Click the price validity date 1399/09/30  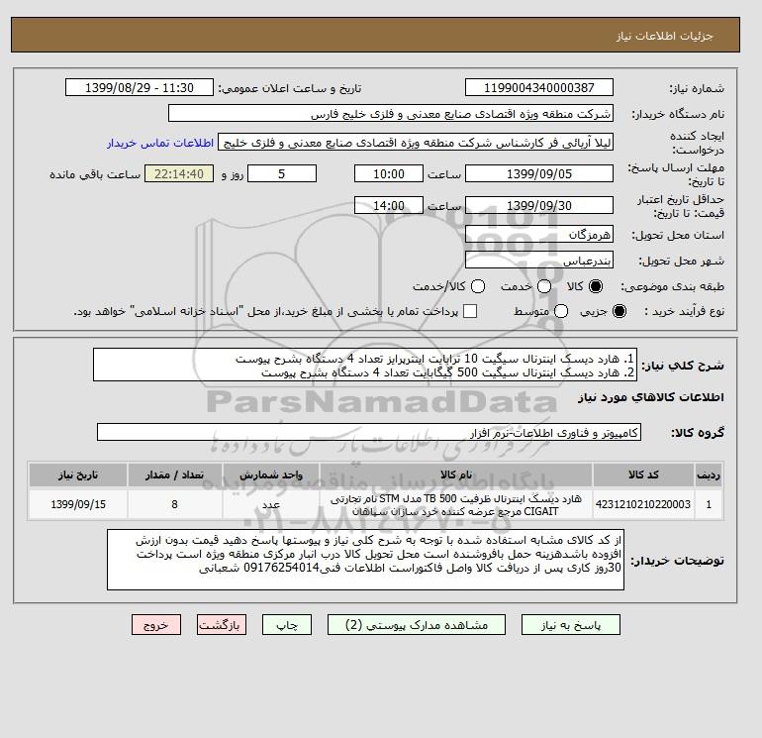click(x=539, y=205)
